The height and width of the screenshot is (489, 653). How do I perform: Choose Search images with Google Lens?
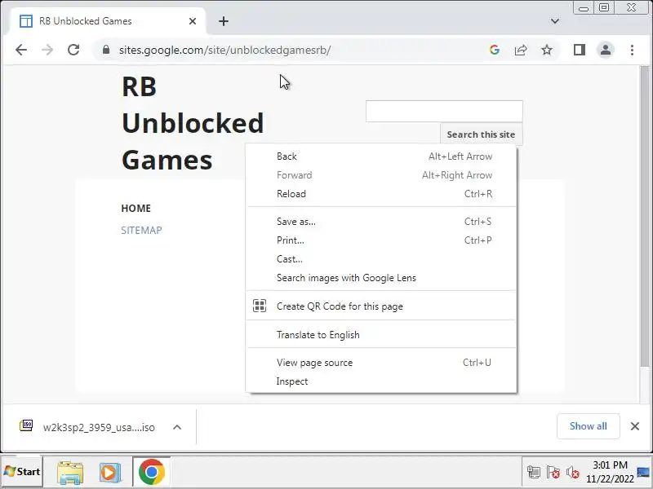381,278
